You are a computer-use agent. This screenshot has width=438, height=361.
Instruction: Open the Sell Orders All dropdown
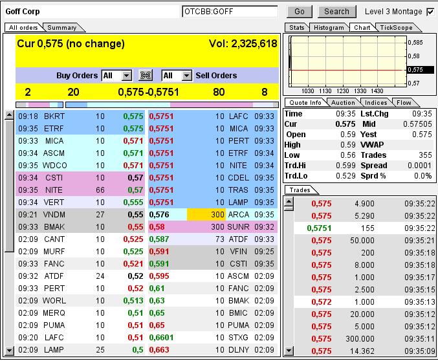point(177,76)
